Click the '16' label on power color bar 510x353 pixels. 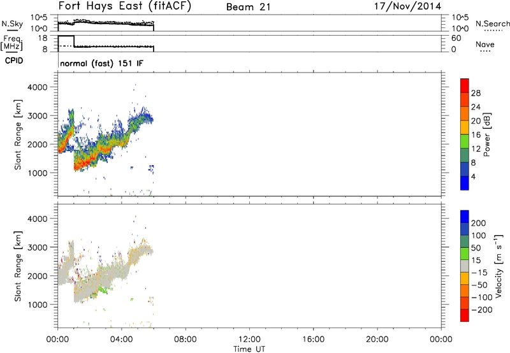(x=476, y=135)
